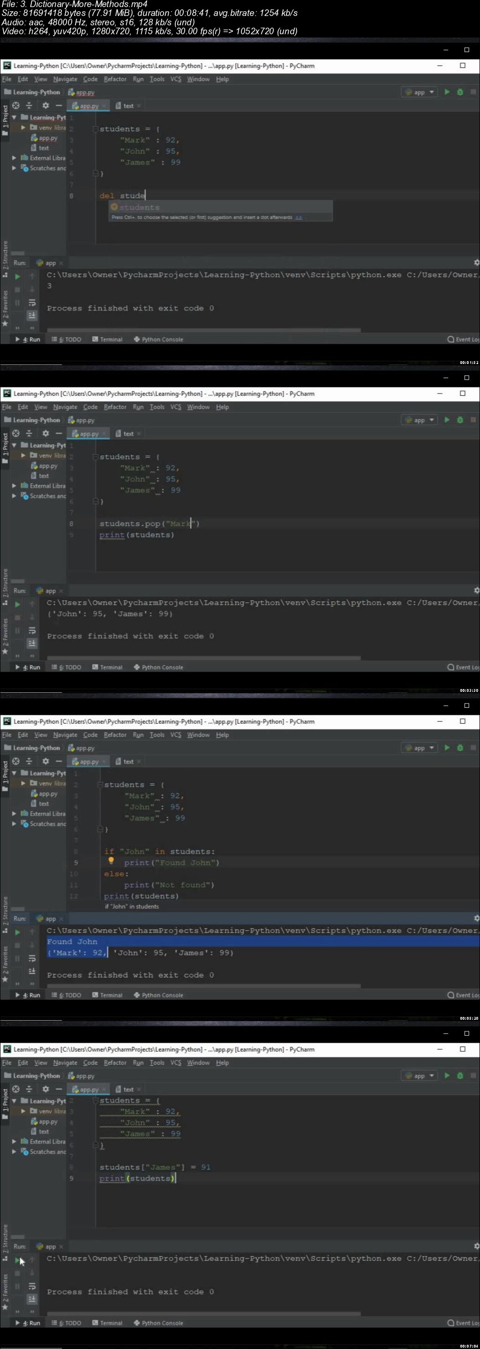This screenshot has width=480, height=1349.
Task: Collapse the students dict fold marker in "Found John" frame
Action: 100,784
